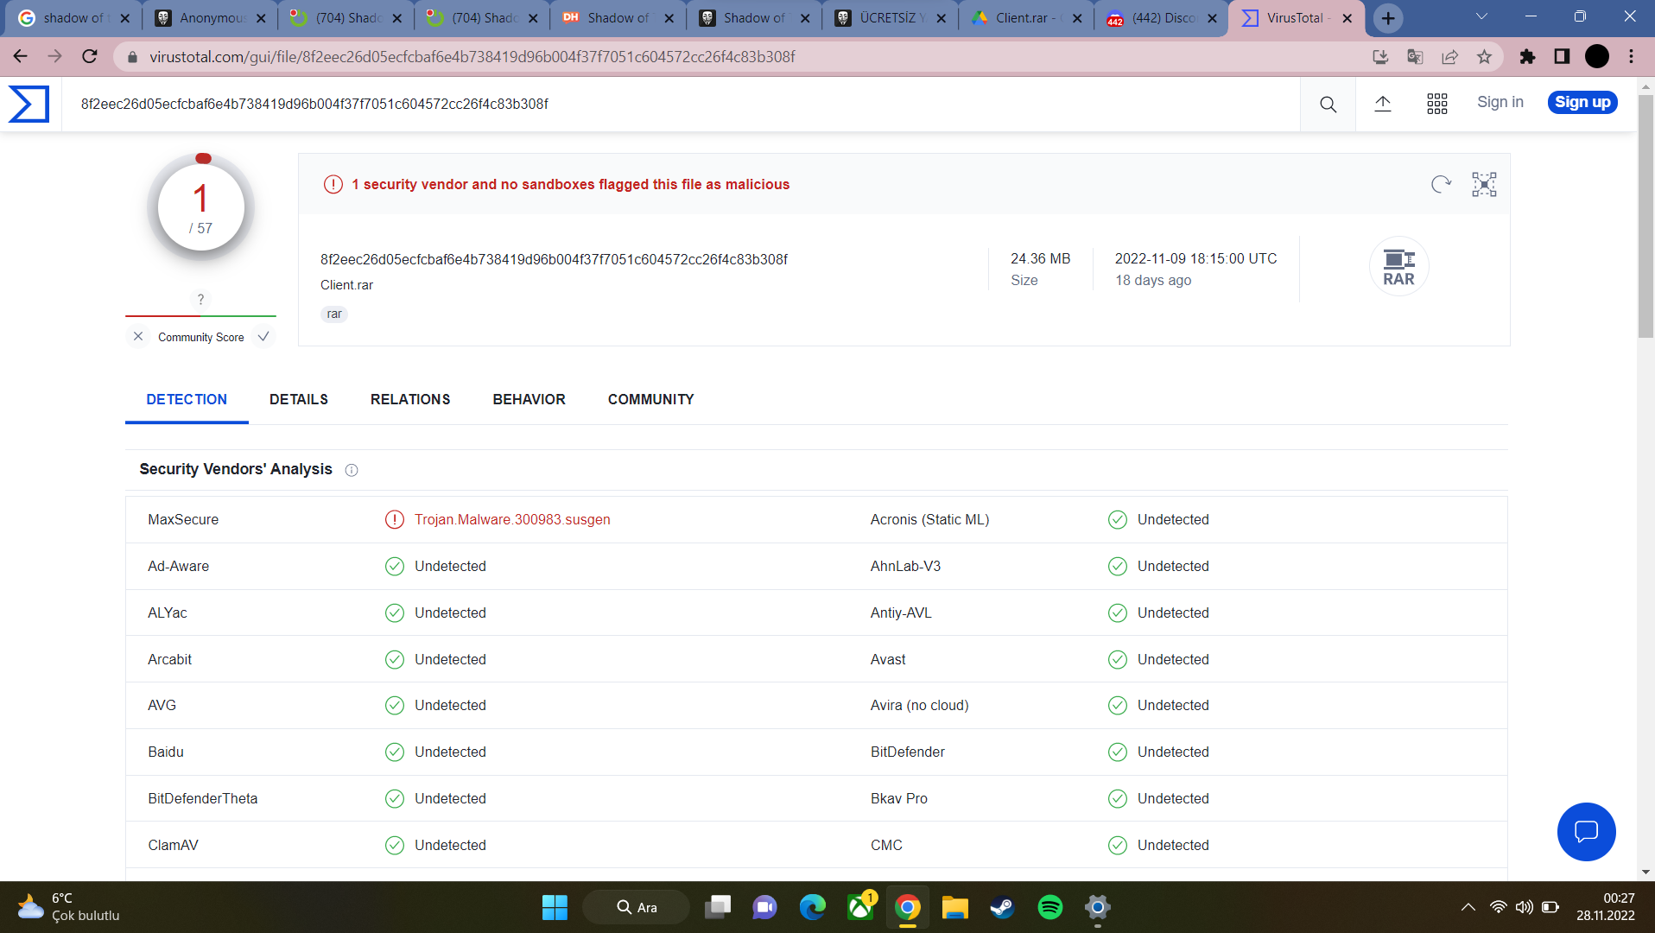Click the MaxSecure vendor name
1655x933 pixels.
183,519
